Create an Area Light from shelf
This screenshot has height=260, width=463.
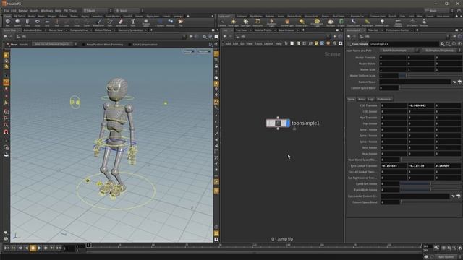tap(258, 22)
